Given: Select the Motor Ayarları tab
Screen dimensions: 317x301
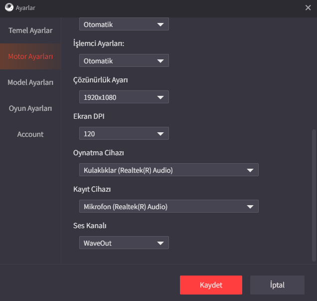Looking at the screenshot, I should click(30, 56).
